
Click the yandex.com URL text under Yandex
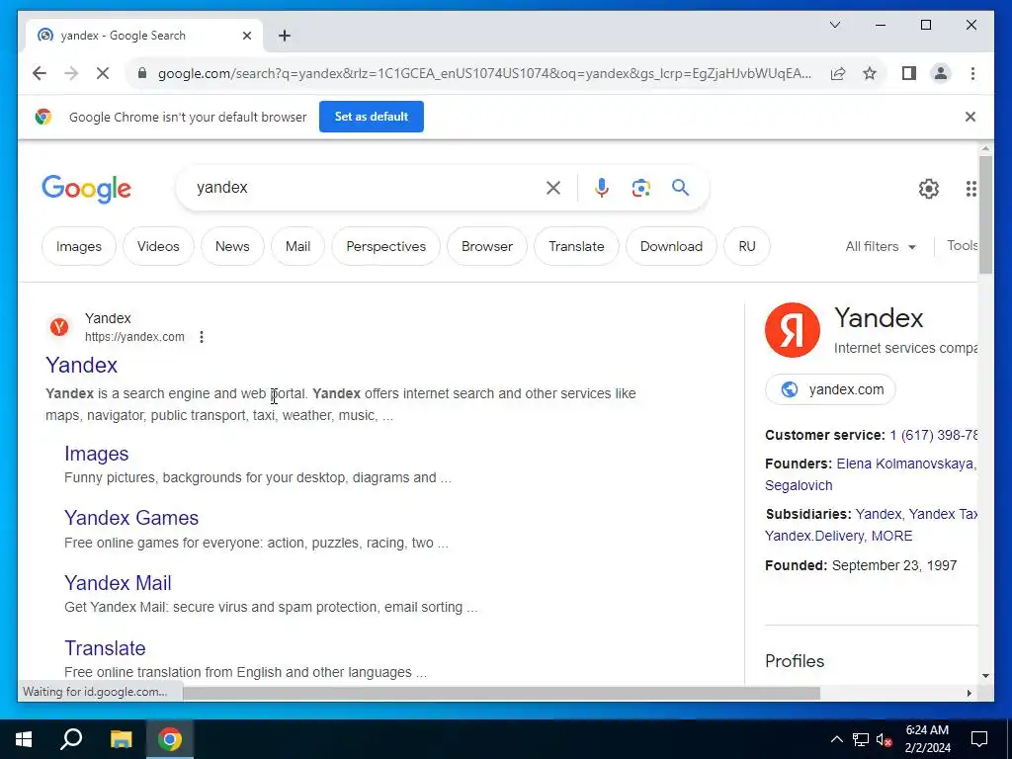[134, 337]
